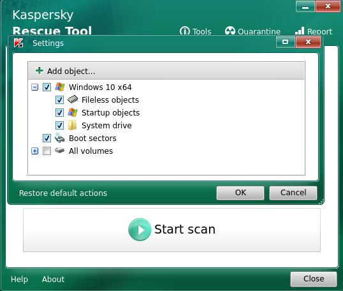Screen dimensions: 343x291
Task: Select the System drive row text
Action: pyautogui.click(x=106, y=125)
